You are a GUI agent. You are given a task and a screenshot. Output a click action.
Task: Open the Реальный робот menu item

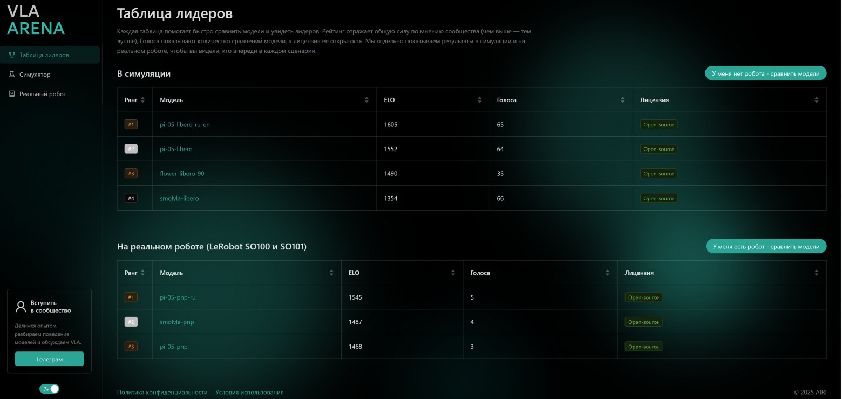pos(50,94)
